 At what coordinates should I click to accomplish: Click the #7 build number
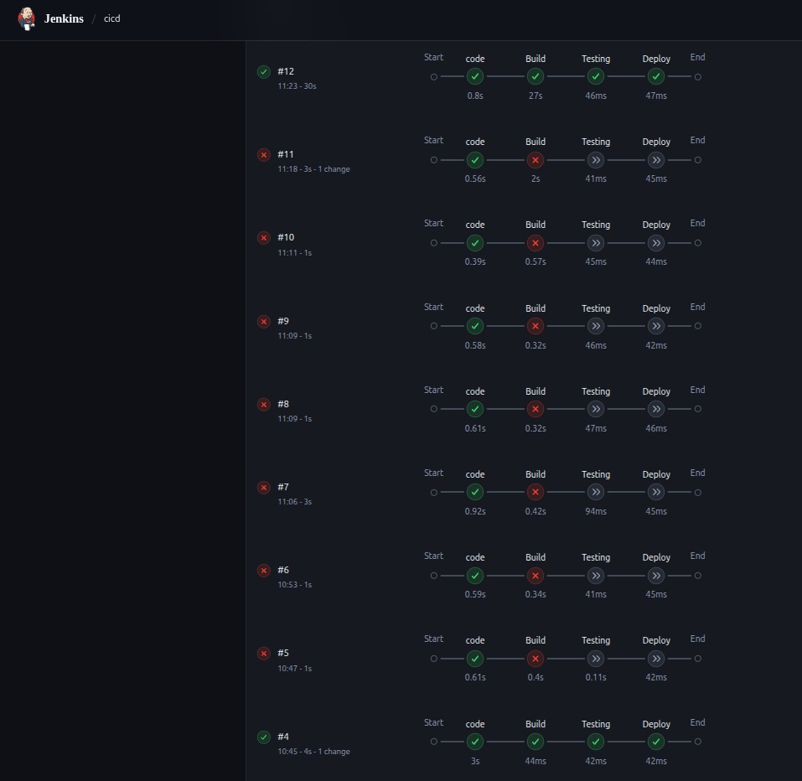click(x=283, y=487)
